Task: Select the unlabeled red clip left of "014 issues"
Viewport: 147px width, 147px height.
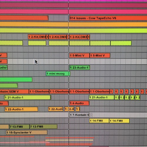Action: [24, 18]
